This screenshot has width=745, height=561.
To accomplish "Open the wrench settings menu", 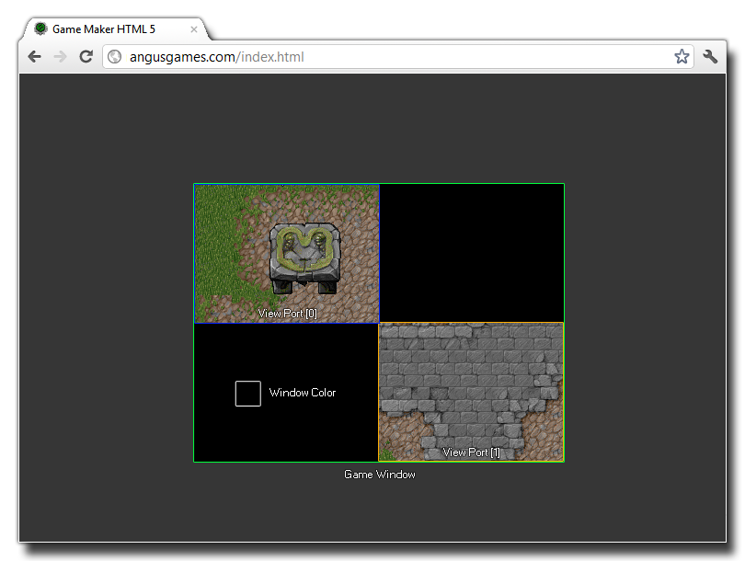I will pyautogui.click(x=710, y=57).
